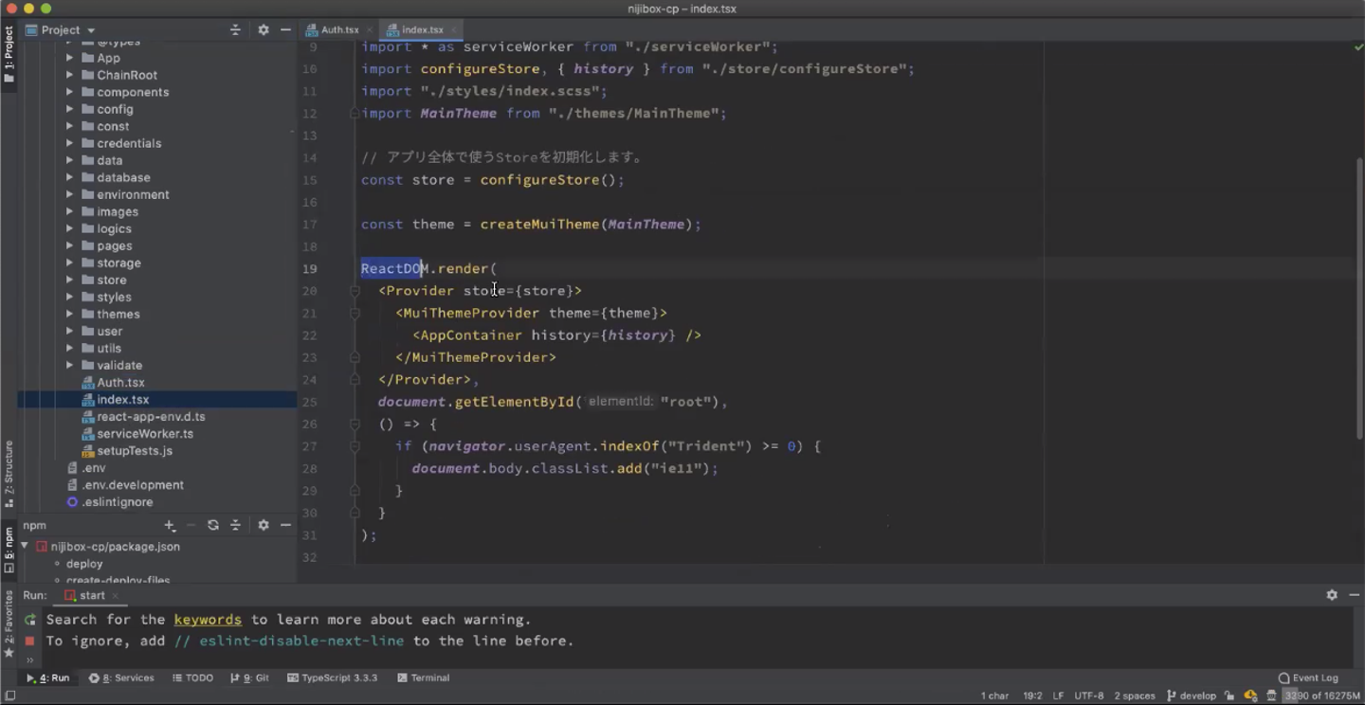Select serviceWorker.ts in the project tree

(144, 433)
